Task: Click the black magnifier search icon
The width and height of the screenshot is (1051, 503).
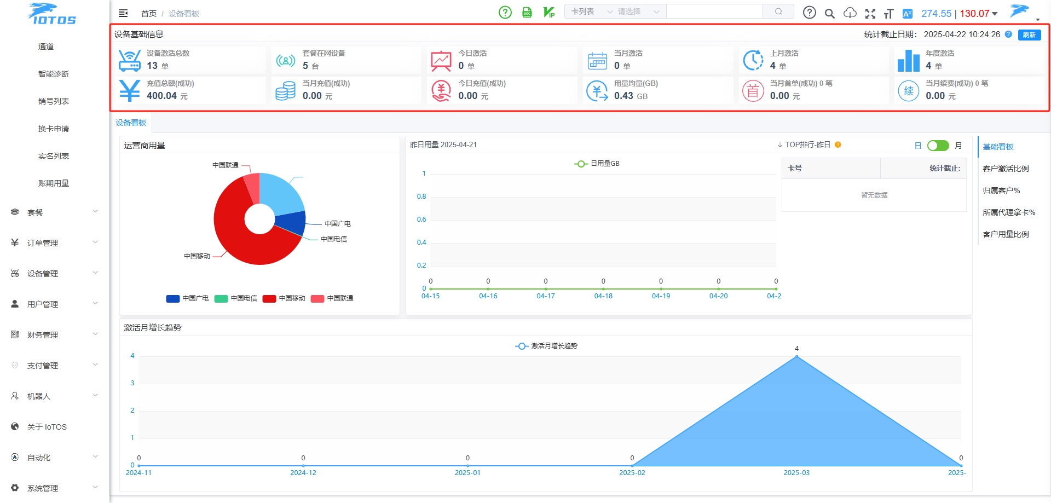Action: (829, 14)
